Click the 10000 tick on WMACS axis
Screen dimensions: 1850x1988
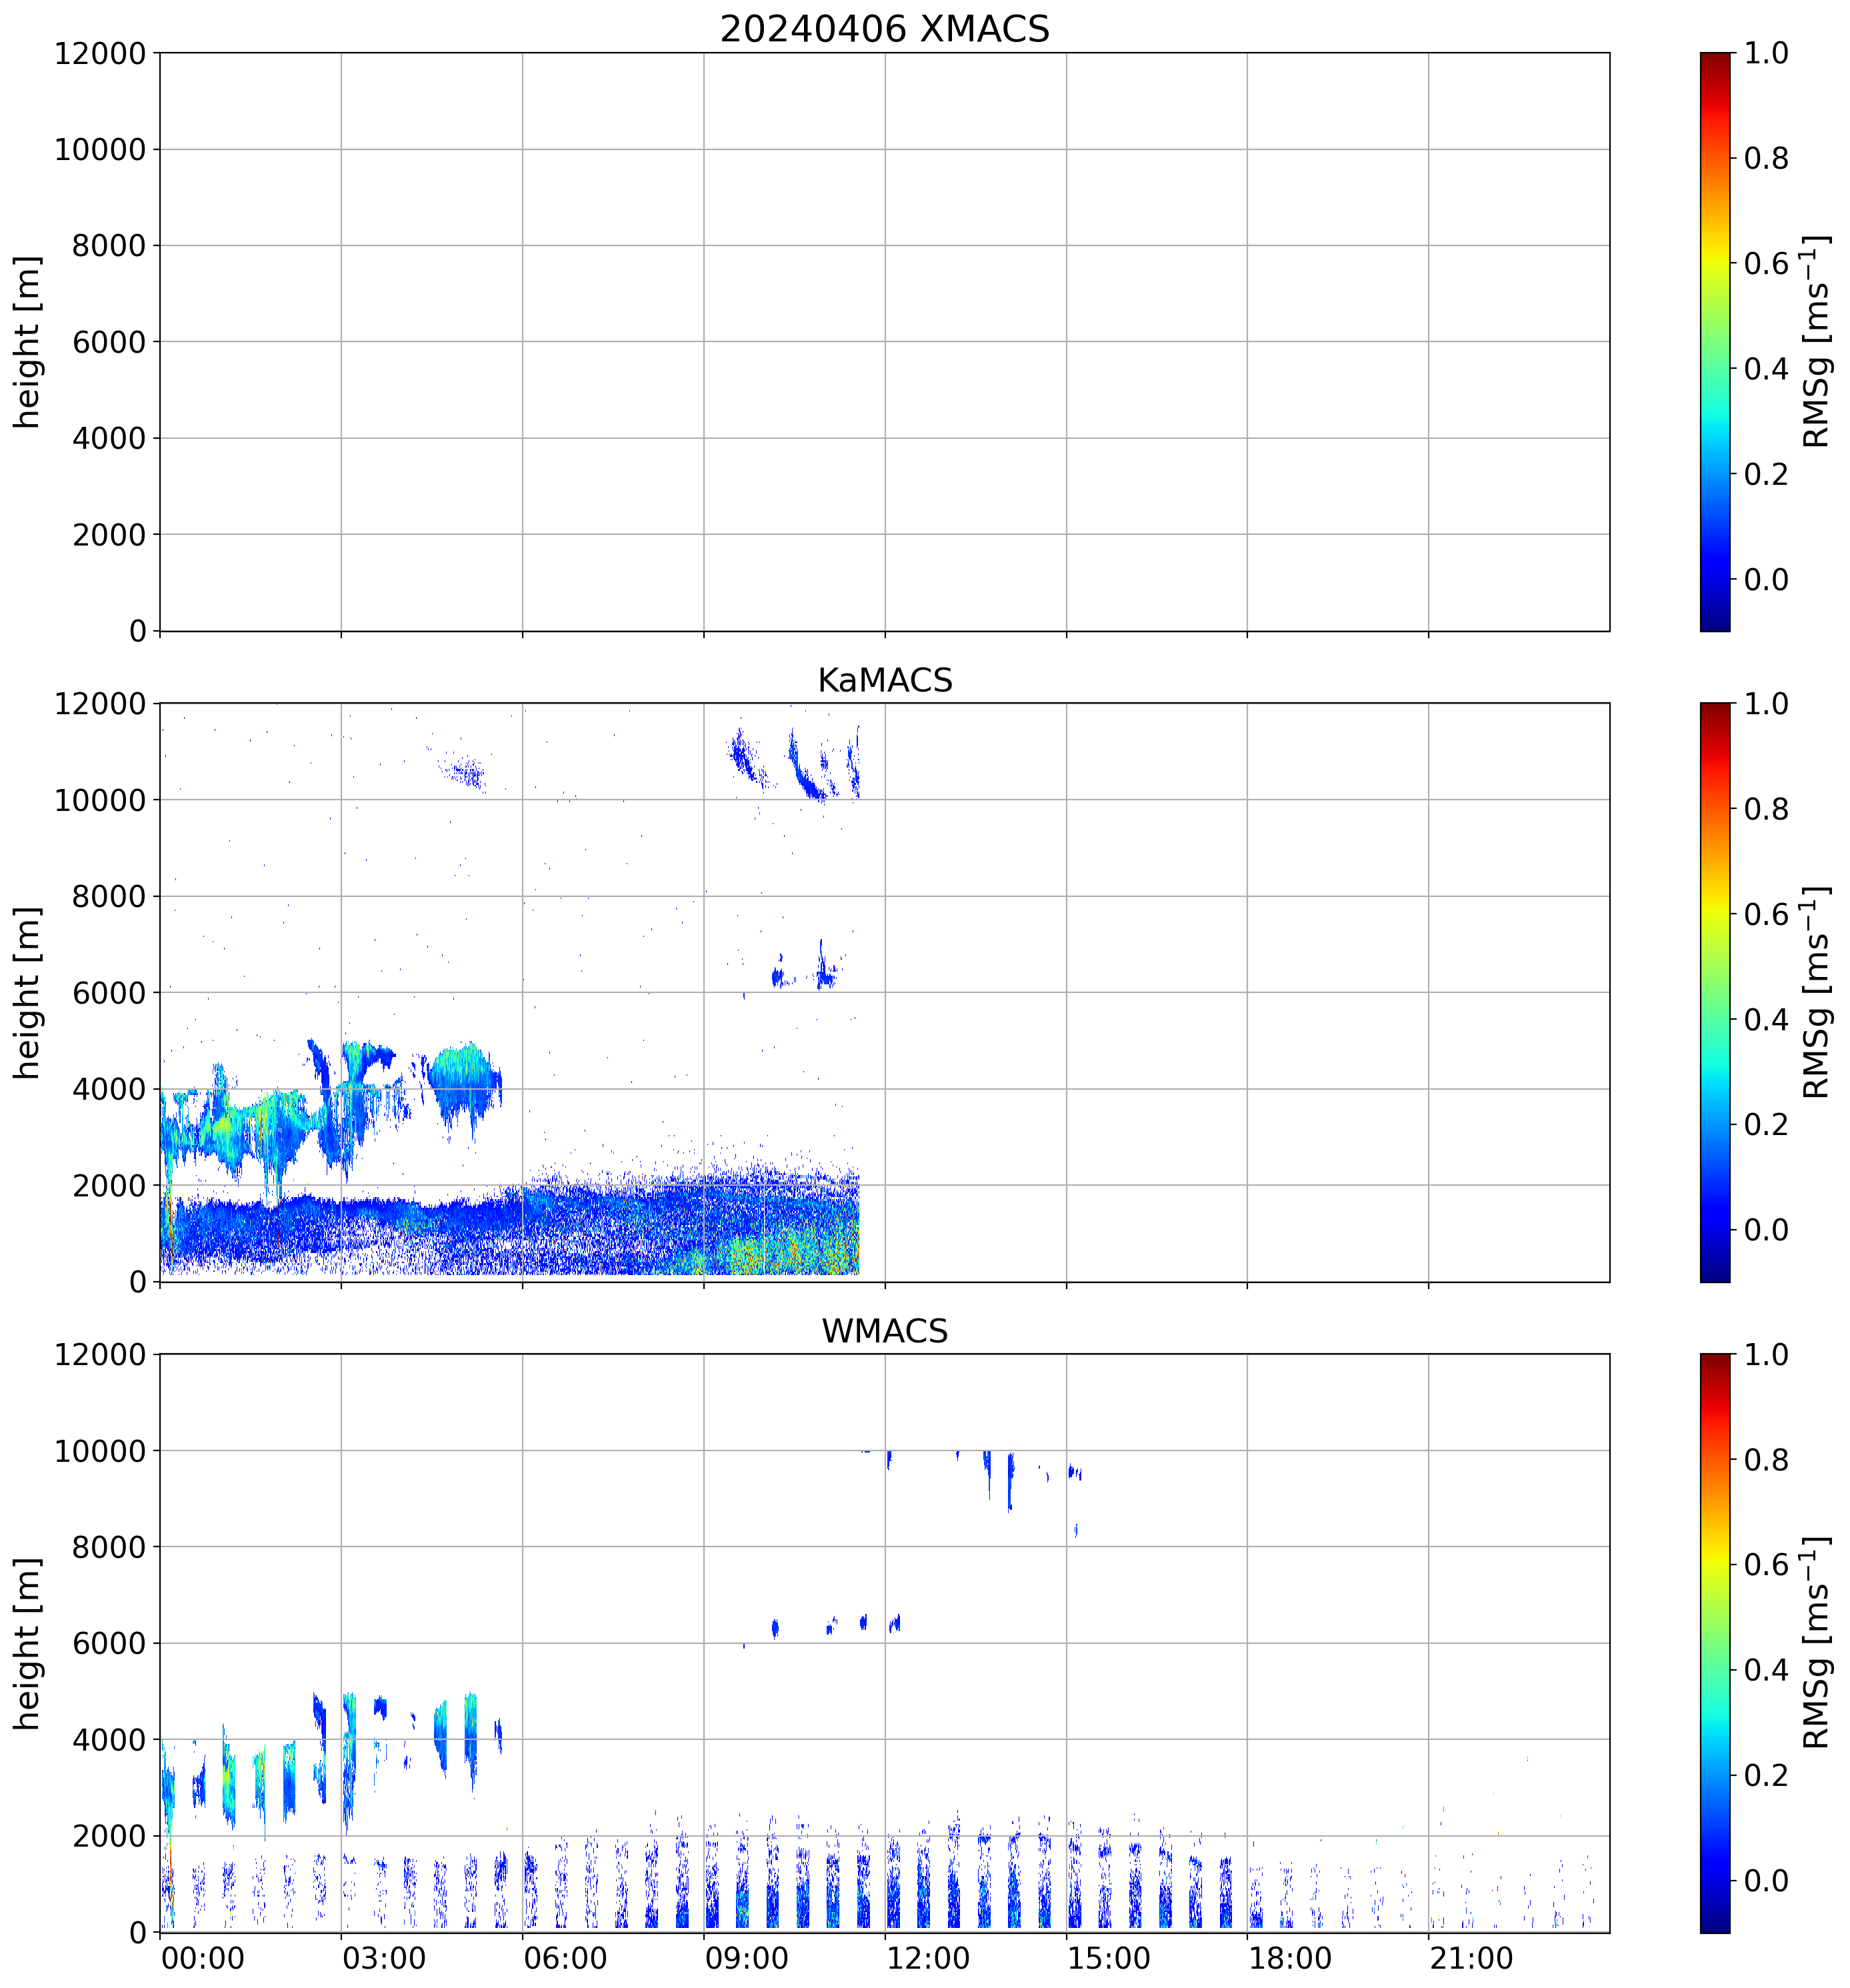(x=100, y=1450)
